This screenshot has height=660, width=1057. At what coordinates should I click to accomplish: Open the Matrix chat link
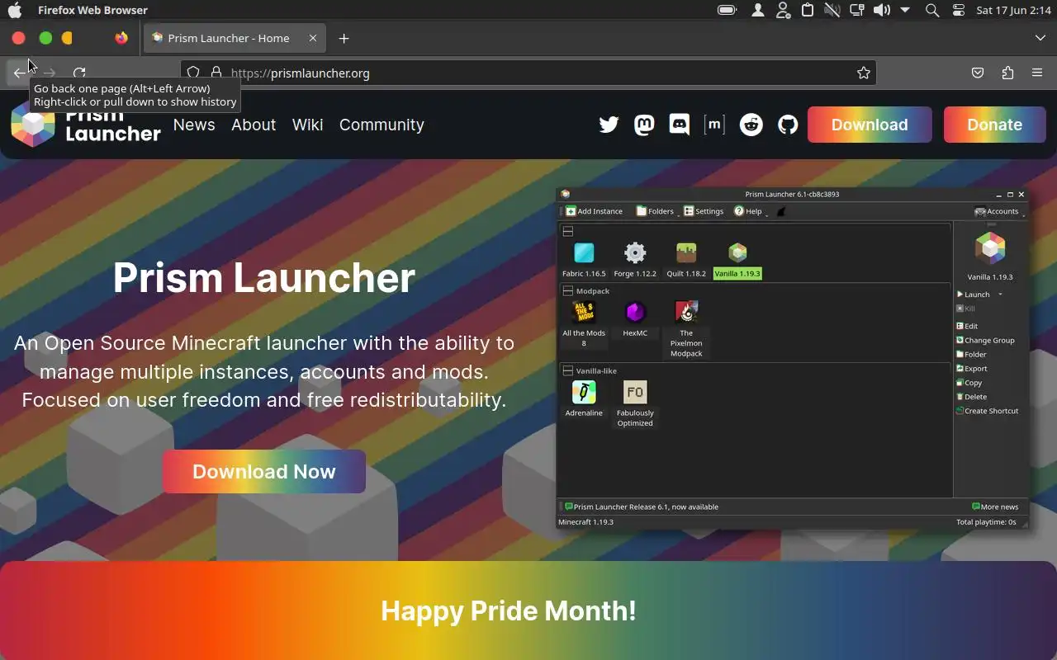pos(714,125)
